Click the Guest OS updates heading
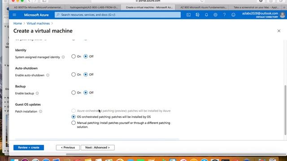Viewport: 287px width, 161px height. [x=28, y=104]
